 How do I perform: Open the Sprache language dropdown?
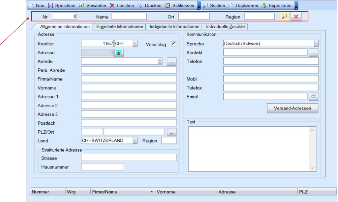[316, 43]
